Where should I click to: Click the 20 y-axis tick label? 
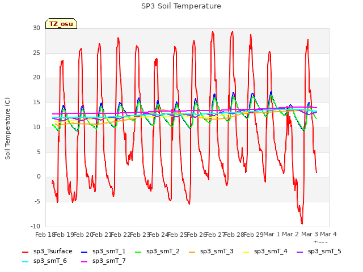(36, 78)
